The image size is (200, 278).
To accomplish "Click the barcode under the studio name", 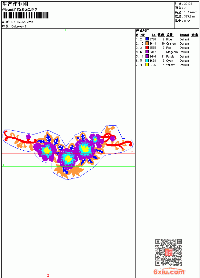I will 25,15.
